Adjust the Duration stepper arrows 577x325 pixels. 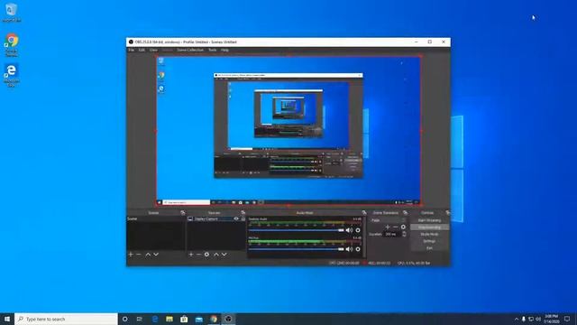pyautogui.click(x=404, y=234)
